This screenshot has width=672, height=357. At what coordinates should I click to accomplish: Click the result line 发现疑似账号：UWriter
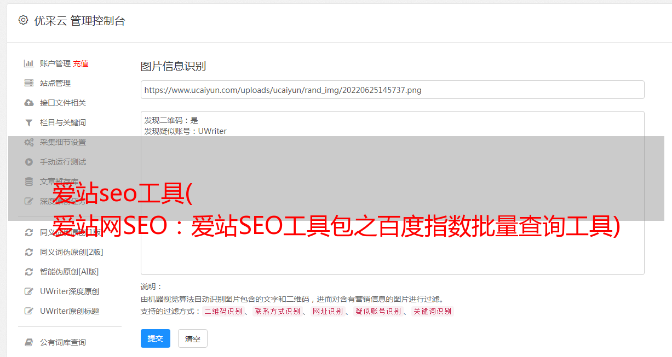(x=186, y=131)
